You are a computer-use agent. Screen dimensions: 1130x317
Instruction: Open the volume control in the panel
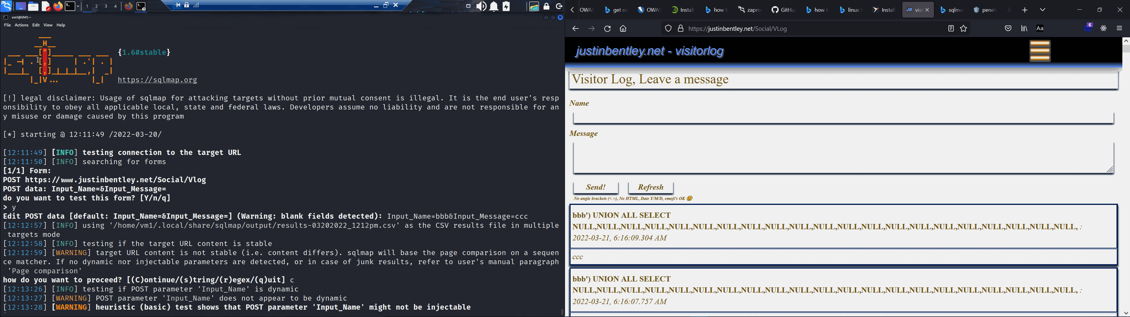[481, 6]
